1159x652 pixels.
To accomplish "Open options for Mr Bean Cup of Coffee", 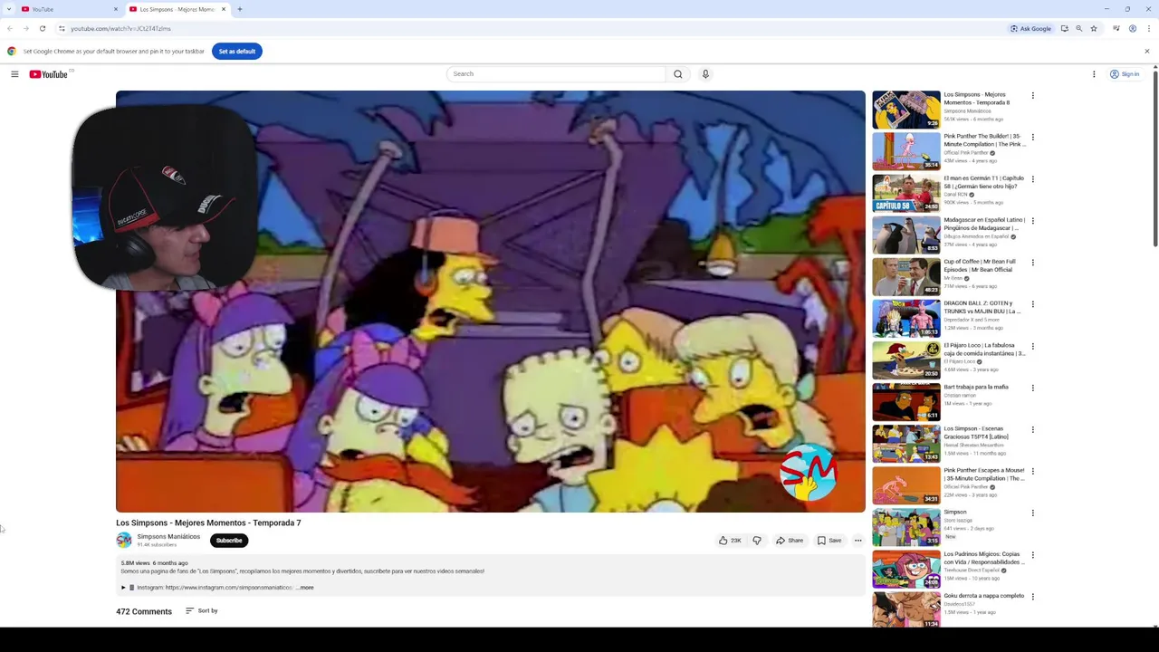I will coord(1032,263).
